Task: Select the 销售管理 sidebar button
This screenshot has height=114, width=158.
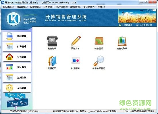Action: (17, 36)
